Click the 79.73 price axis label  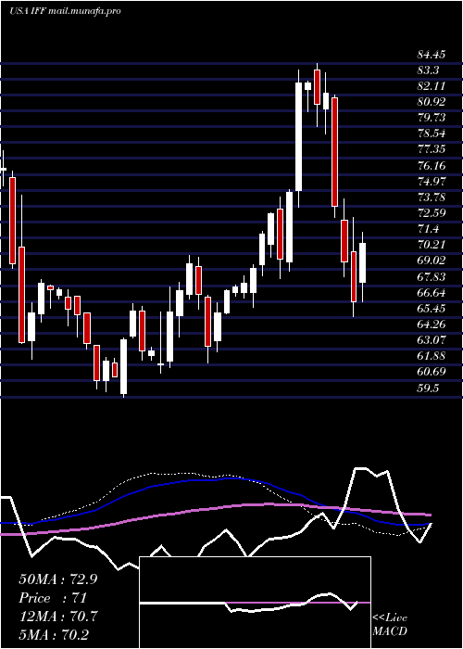coord(432,118)
